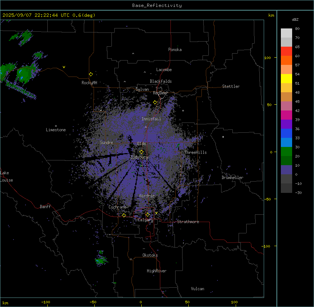Click the purple 10 dBZ color swatch
The height and width of the screenshot is (307, 314).
pos(286,170)
